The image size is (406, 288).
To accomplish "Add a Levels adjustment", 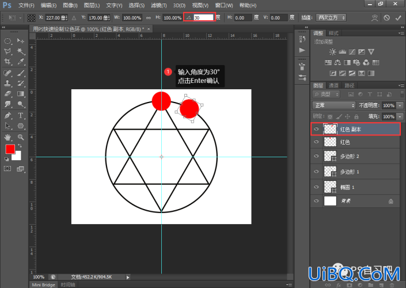I will click(342, 52).
